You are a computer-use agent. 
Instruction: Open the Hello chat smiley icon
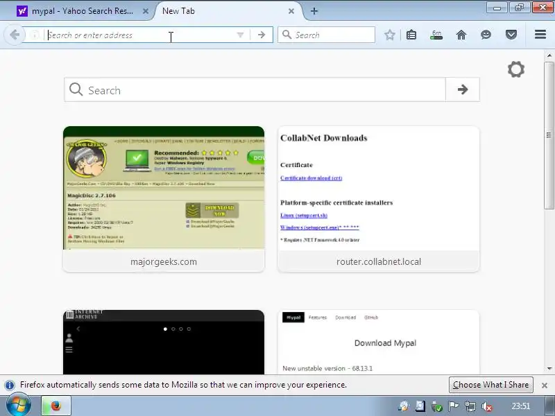(486, 35)
